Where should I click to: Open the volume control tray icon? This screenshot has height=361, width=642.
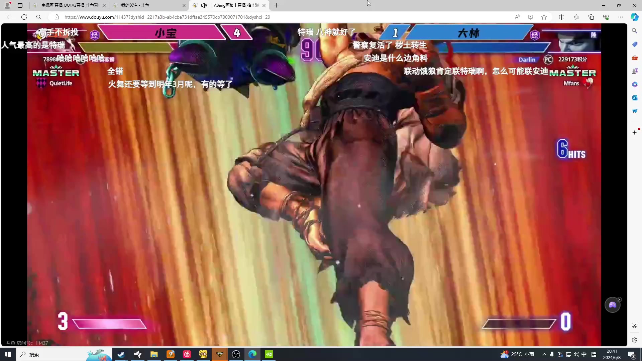[x=576, y=354]
